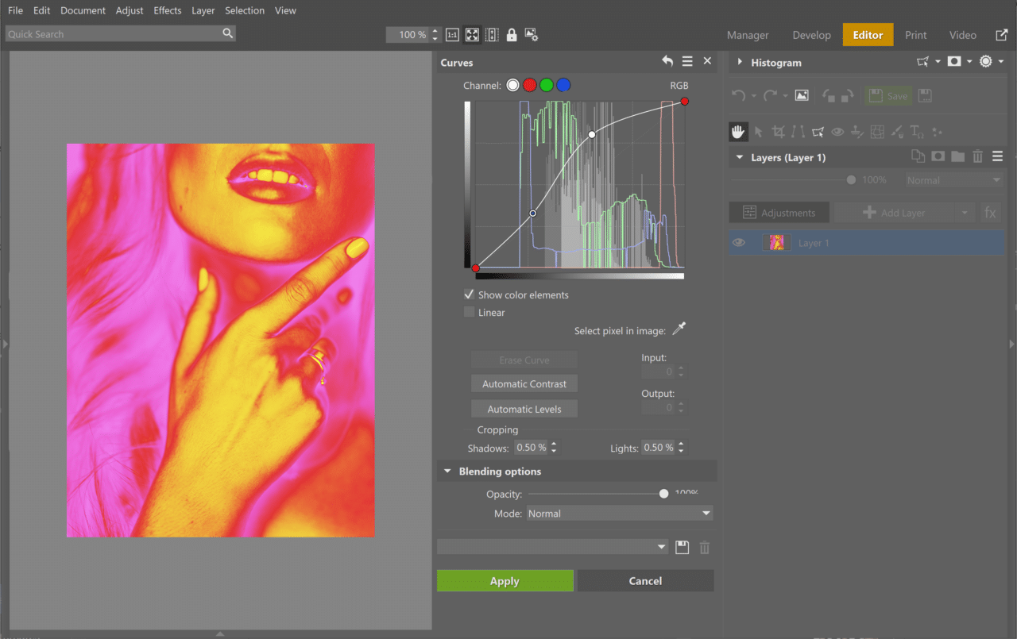Hide Layer 1 with its visibility eye

pos(740,242)
